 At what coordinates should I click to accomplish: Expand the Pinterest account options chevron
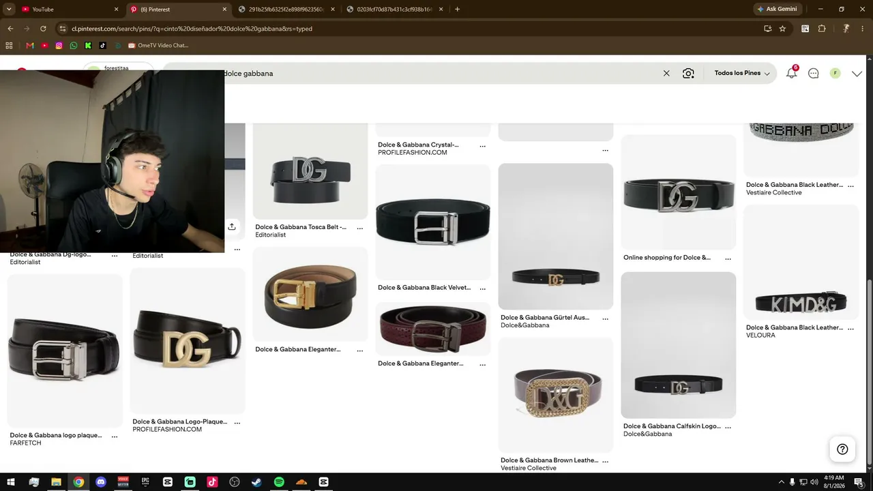click(x=857, y=74)
